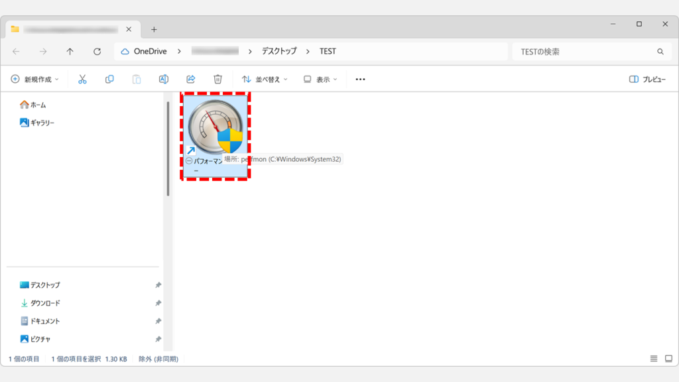Image resolution: width=679 pixels, height=382 pixels.
Task: Rename the selected file via rename icon
Action: tap(163, 79)
